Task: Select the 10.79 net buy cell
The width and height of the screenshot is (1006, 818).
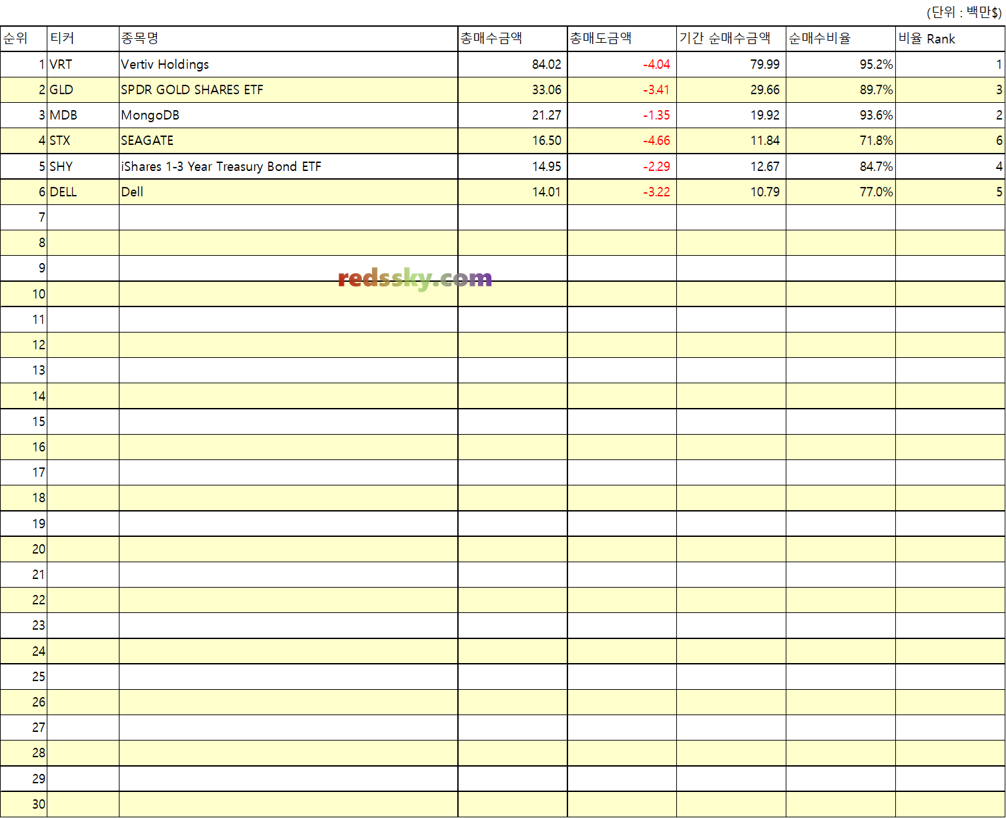Action: coord(732,192)
